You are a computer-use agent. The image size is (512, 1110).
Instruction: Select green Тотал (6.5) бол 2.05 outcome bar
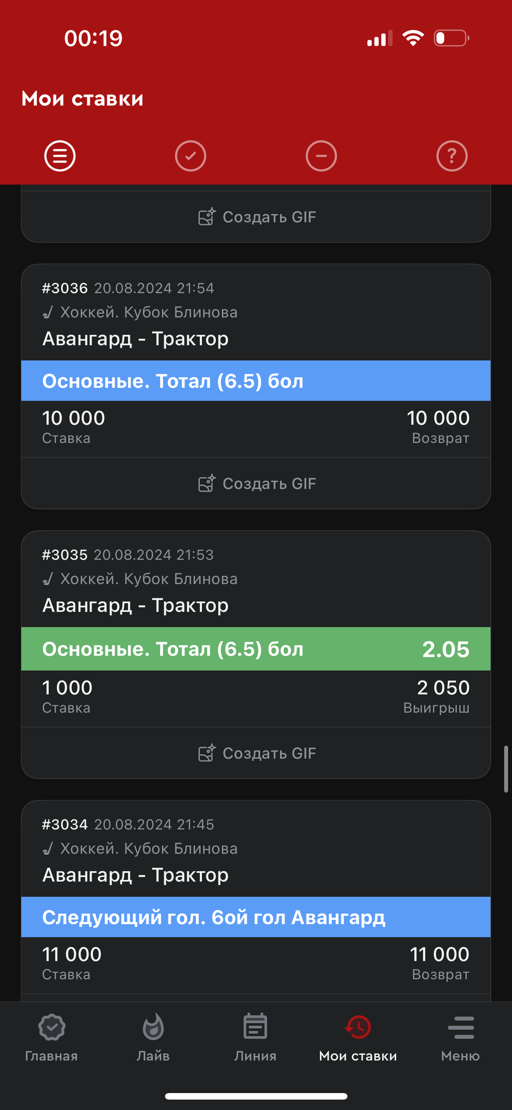(256, 649)
